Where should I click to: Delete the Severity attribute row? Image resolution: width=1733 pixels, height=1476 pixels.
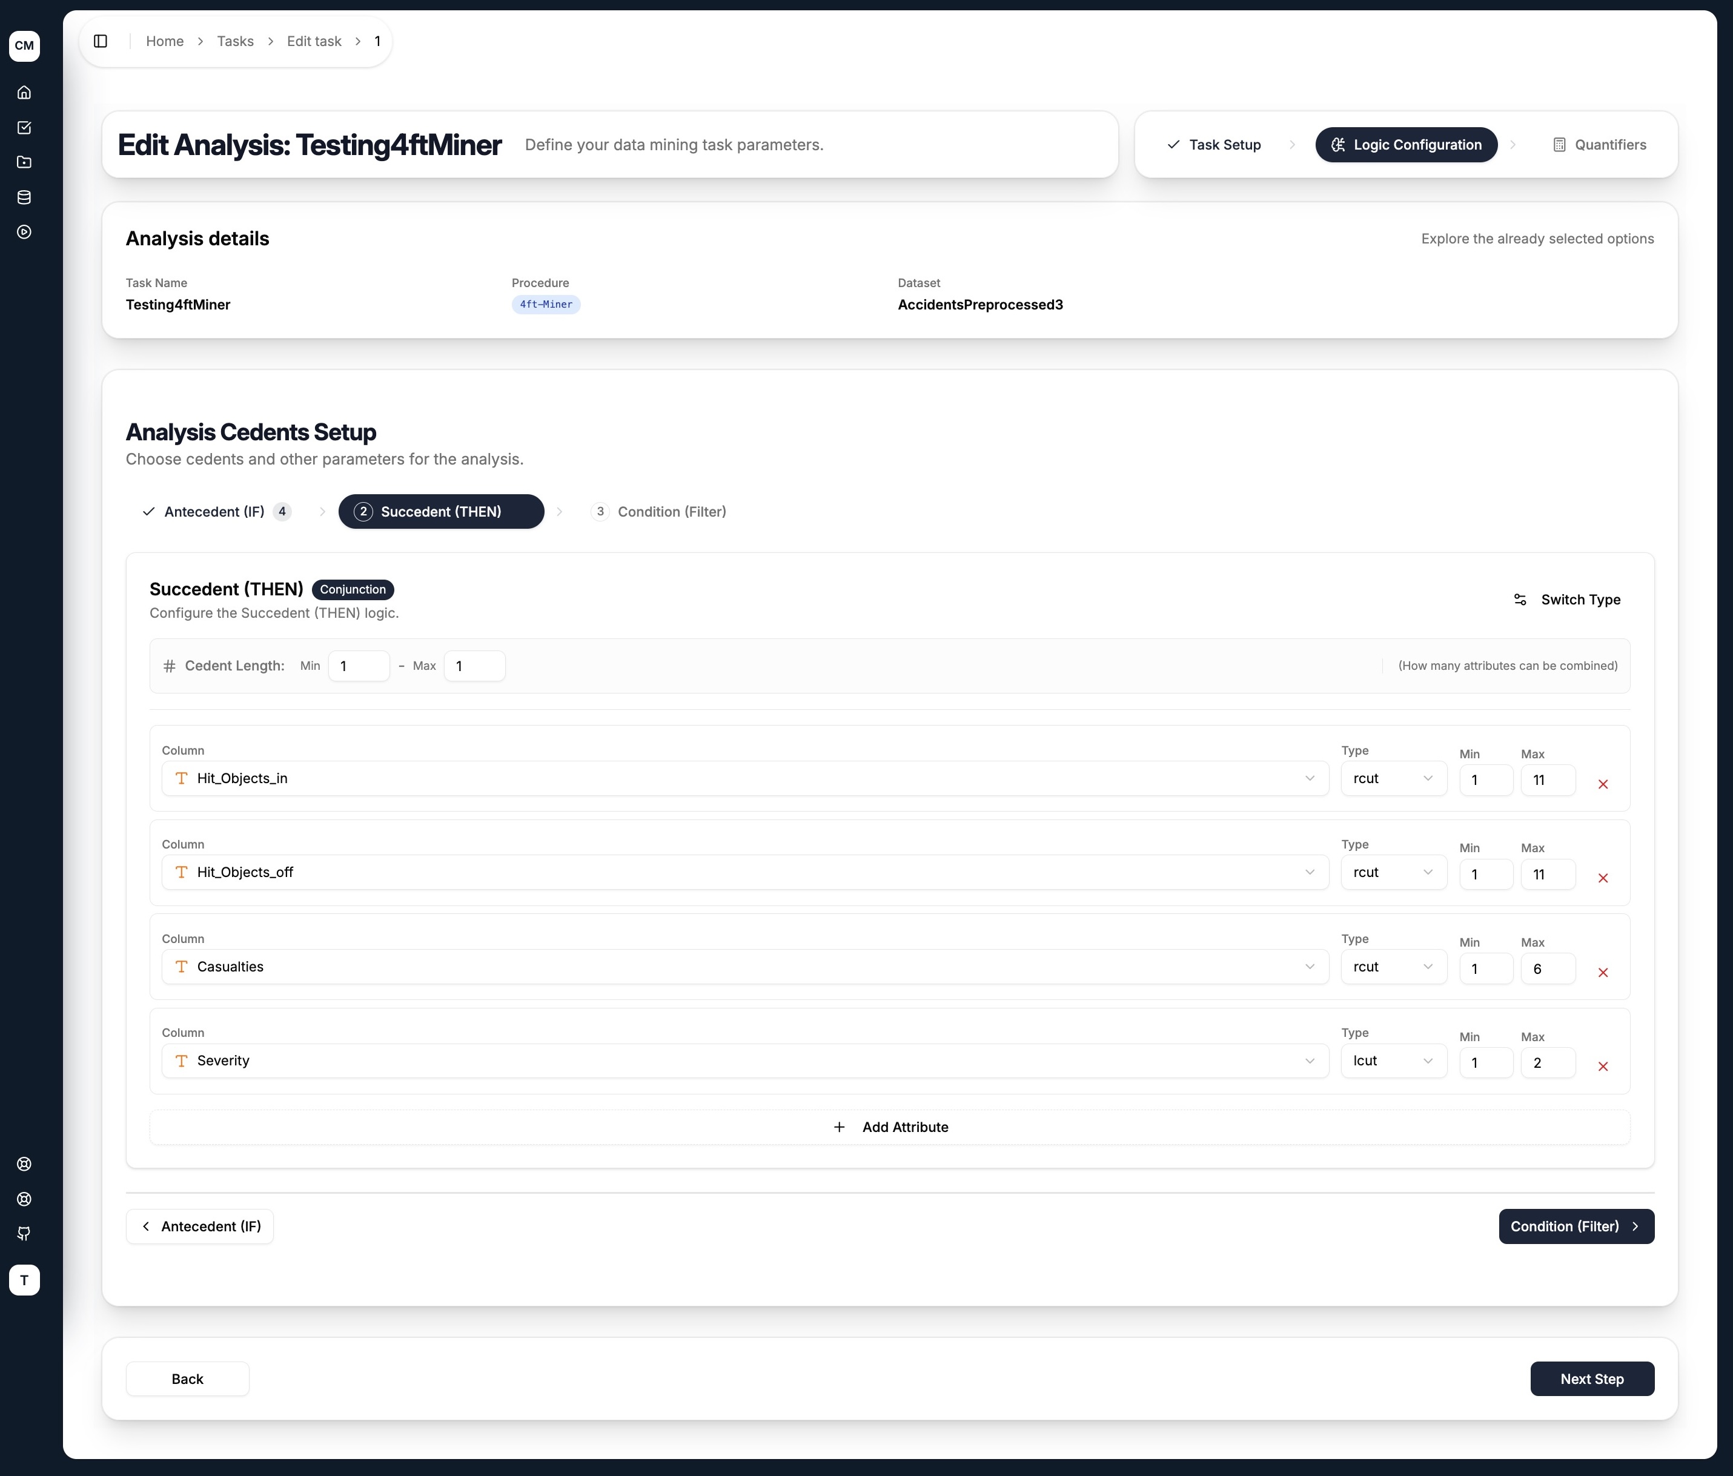1603,1067
